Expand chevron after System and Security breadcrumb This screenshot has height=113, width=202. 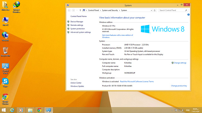click(x=119, y=10)
